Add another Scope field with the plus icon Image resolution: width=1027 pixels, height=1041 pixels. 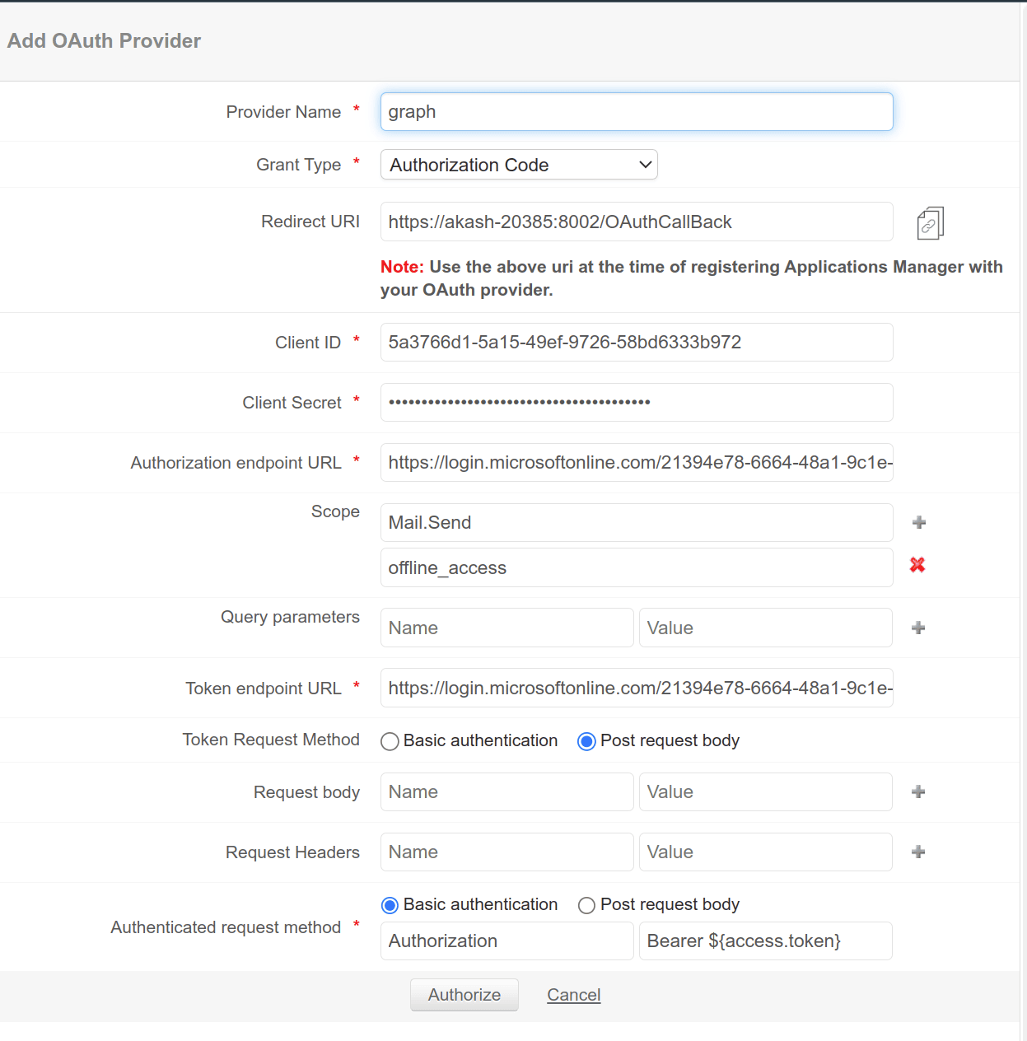[919, 522]
